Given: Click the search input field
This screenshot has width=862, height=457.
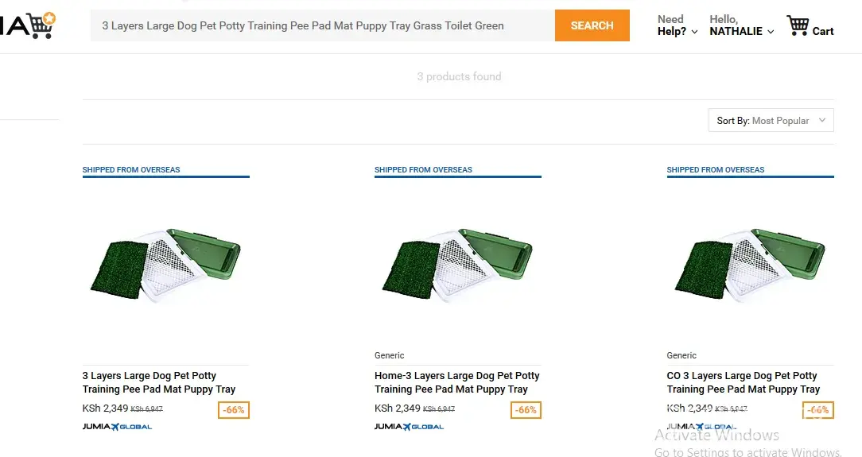Looking at the screenshot, I should [x=322, y=25].
